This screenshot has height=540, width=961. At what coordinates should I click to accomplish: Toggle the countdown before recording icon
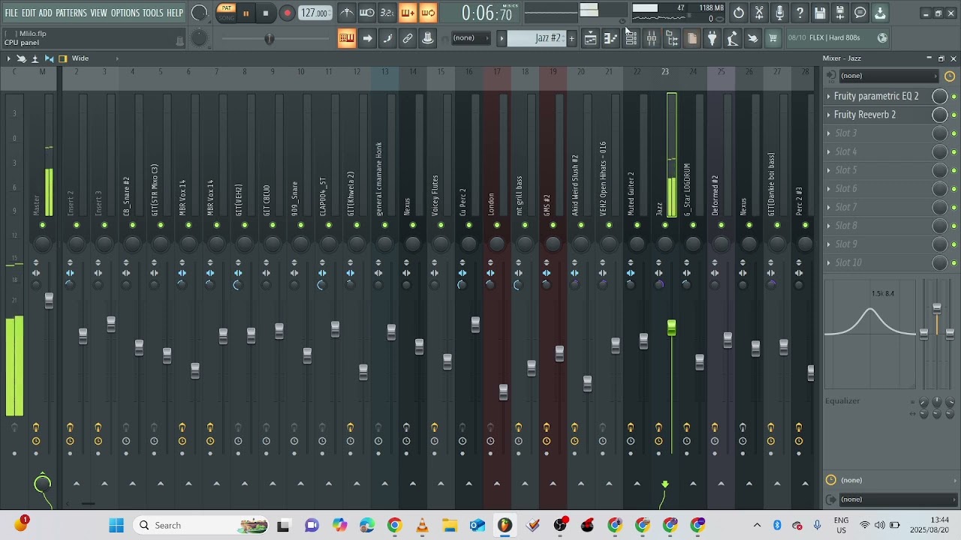tap(387, 13)
